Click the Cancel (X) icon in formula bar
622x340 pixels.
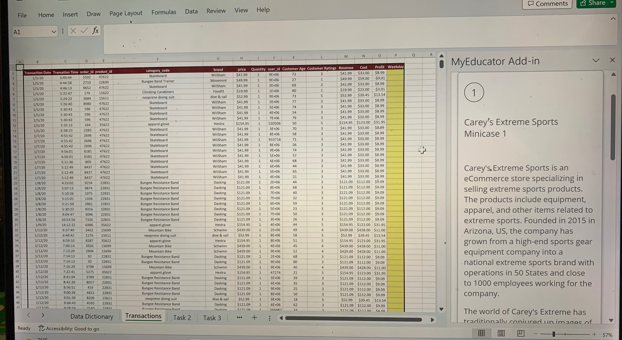73,31
